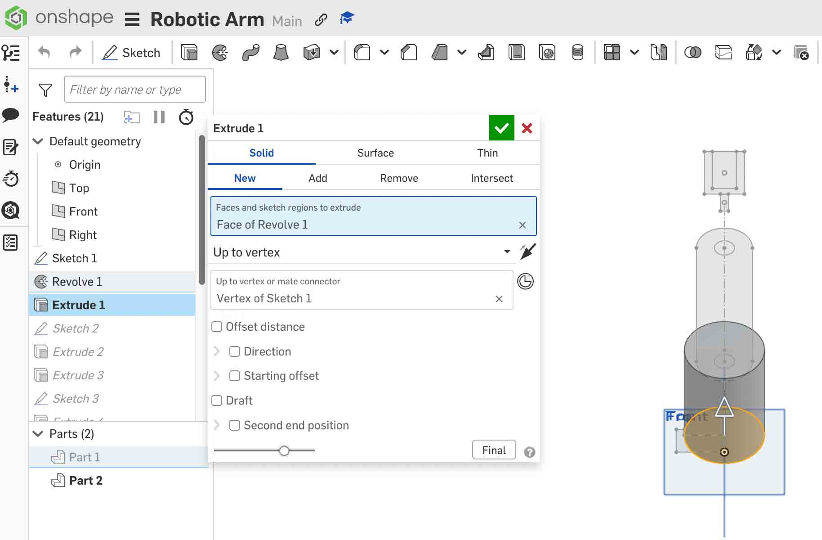Open the Sweep tool
Screen dimensions: 822x540
pos(250,52)
